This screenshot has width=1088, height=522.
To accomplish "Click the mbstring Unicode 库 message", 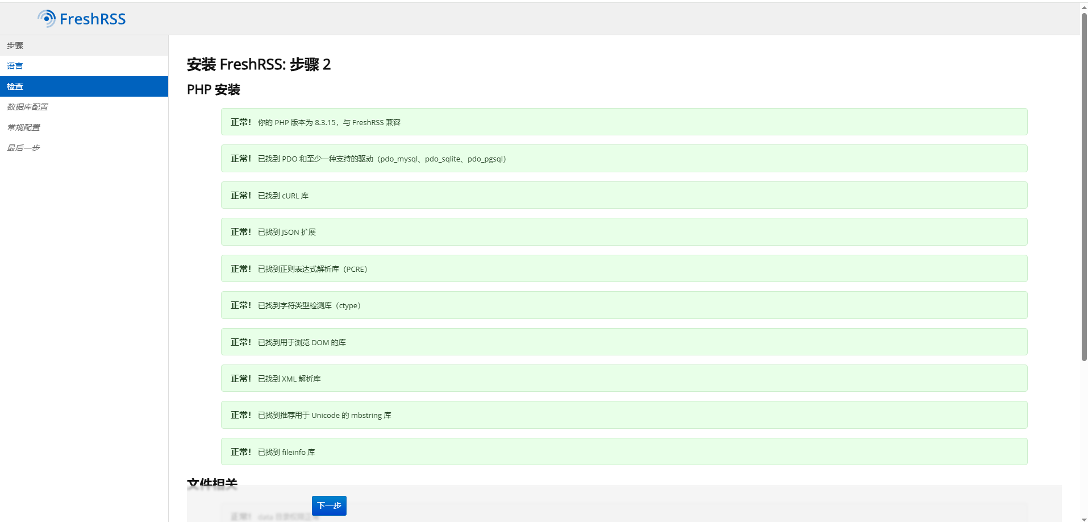I will [624, 415].
